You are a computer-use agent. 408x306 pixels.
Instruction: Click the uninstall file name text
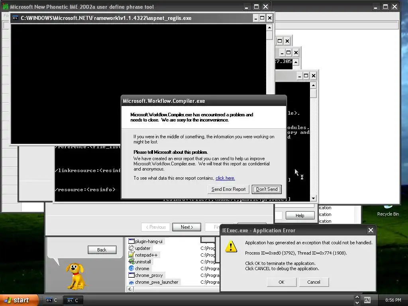click(143, 262)
